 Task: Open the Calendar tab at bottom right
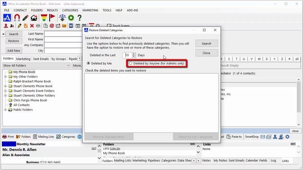click(251, 161)
